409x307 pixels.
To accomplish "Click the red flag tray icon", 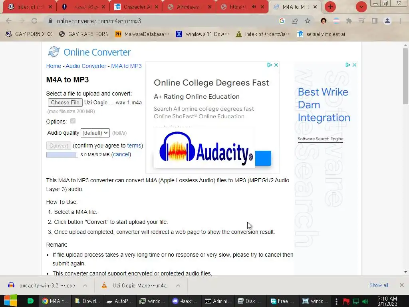I will 346,301.
